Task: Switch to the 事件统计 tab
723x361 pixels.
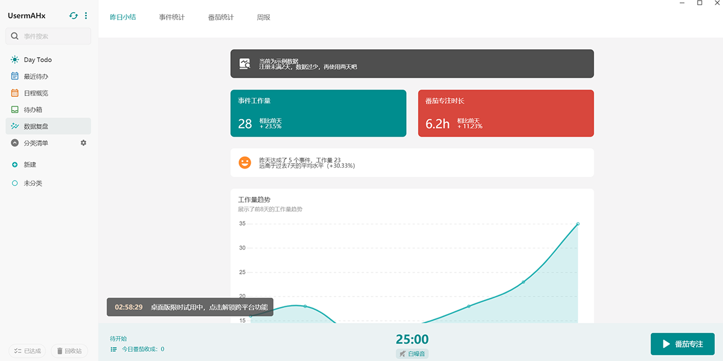Action: click(172, 17)
